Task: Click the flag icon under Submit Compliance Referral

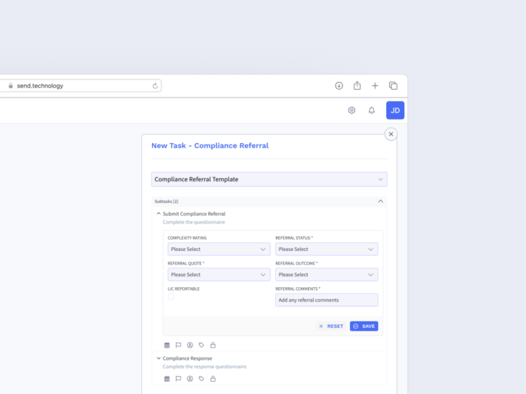Action: click(x=178, y=345)
